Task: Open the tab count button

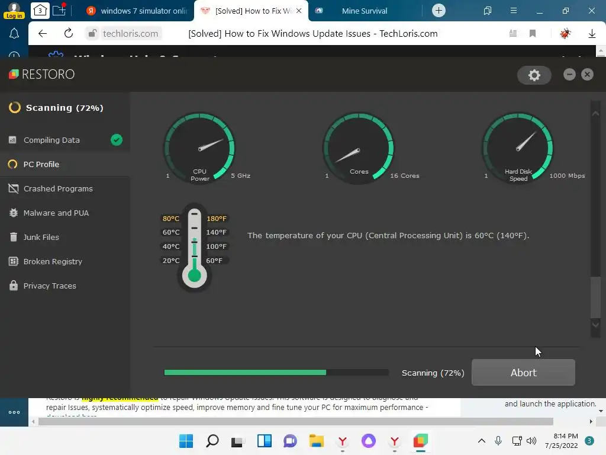Action: pos(40,11)
